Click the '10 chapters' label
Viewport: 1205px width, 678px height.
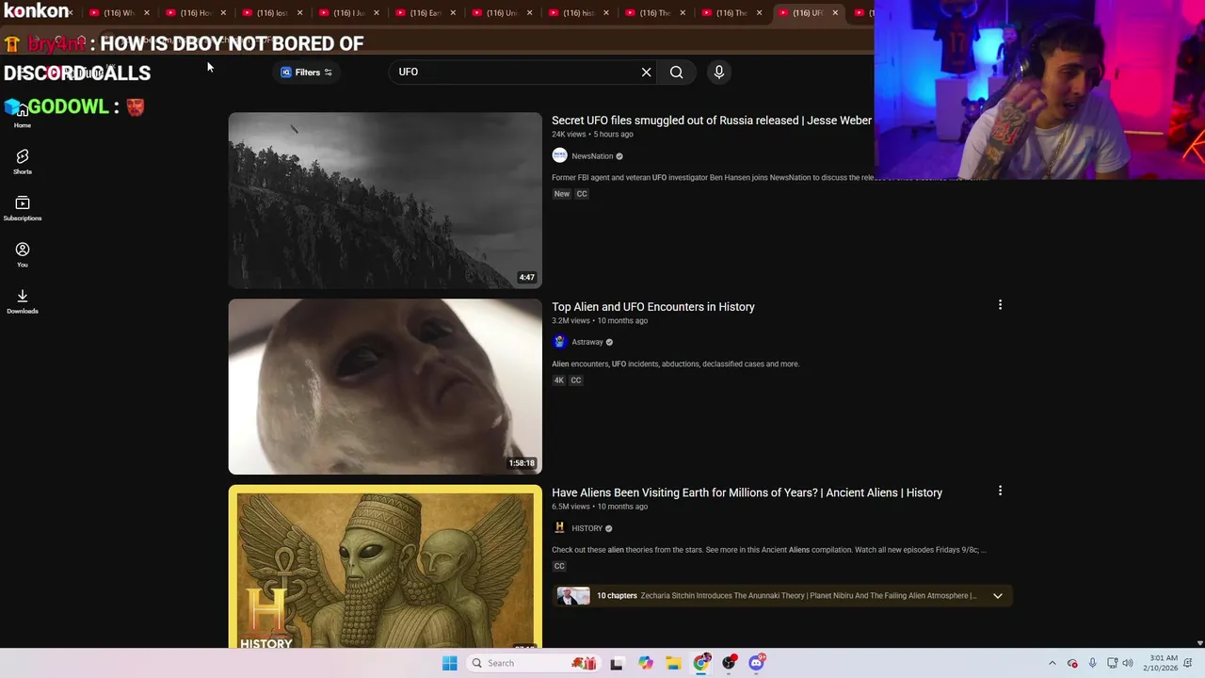pyautogui.click(x=617, y=596)
